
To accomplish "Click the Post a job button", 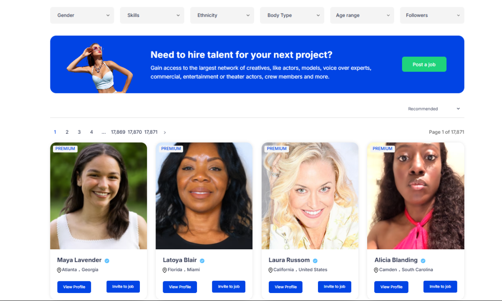I will [424, 64].
